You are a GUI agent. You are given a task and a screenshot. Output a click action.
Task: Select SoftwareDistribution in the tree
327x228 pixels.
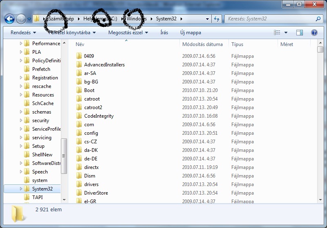pos(46,163)
